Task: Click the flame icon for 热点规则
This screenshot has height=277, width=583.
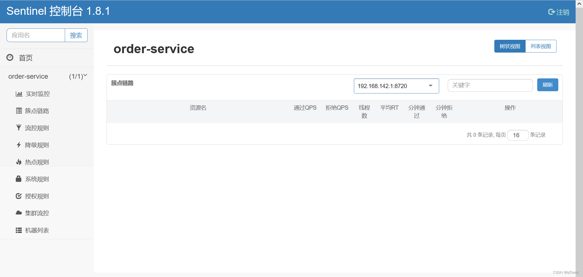Action: coord(19,162)
